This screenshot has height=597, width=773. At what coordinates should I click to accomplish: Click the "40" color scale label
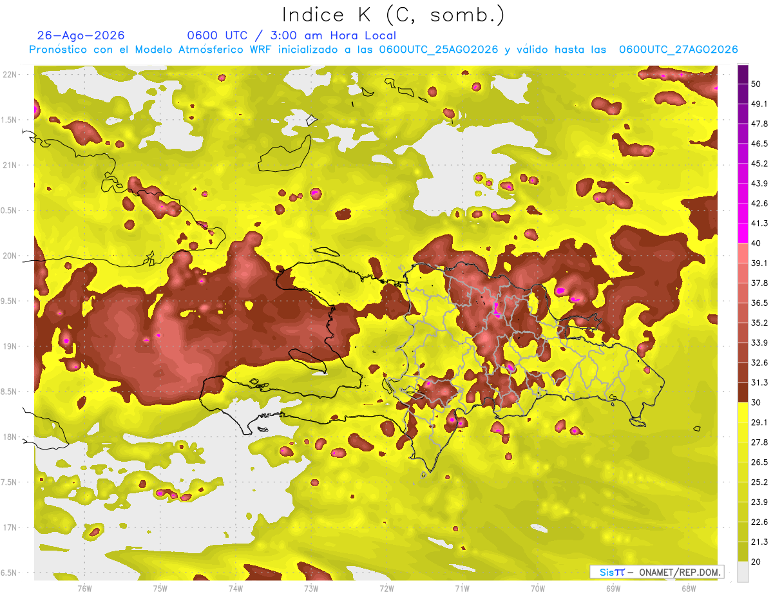[x=756, y=243]
